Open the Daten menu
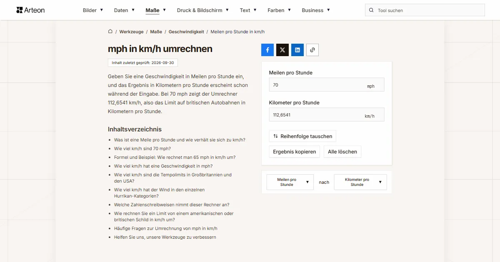The width and height of the screenshot is (500, 262). point(124,10)
